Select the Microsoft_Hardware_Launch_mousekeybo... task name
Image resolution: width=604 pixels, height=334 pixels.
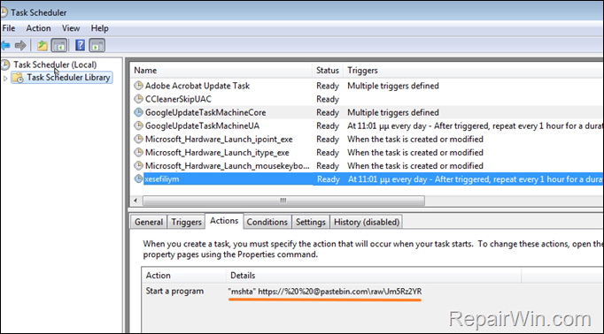pos(228,166)
